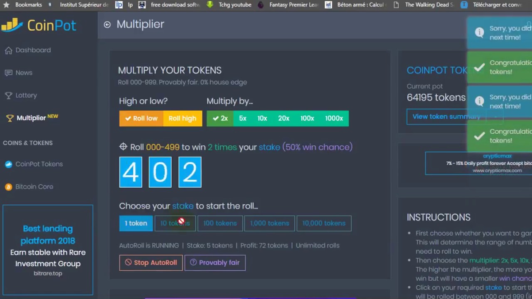Click the AutoRoll is RUNNING status text
This screenshot has width=532, height=299.
pos(149,245)
